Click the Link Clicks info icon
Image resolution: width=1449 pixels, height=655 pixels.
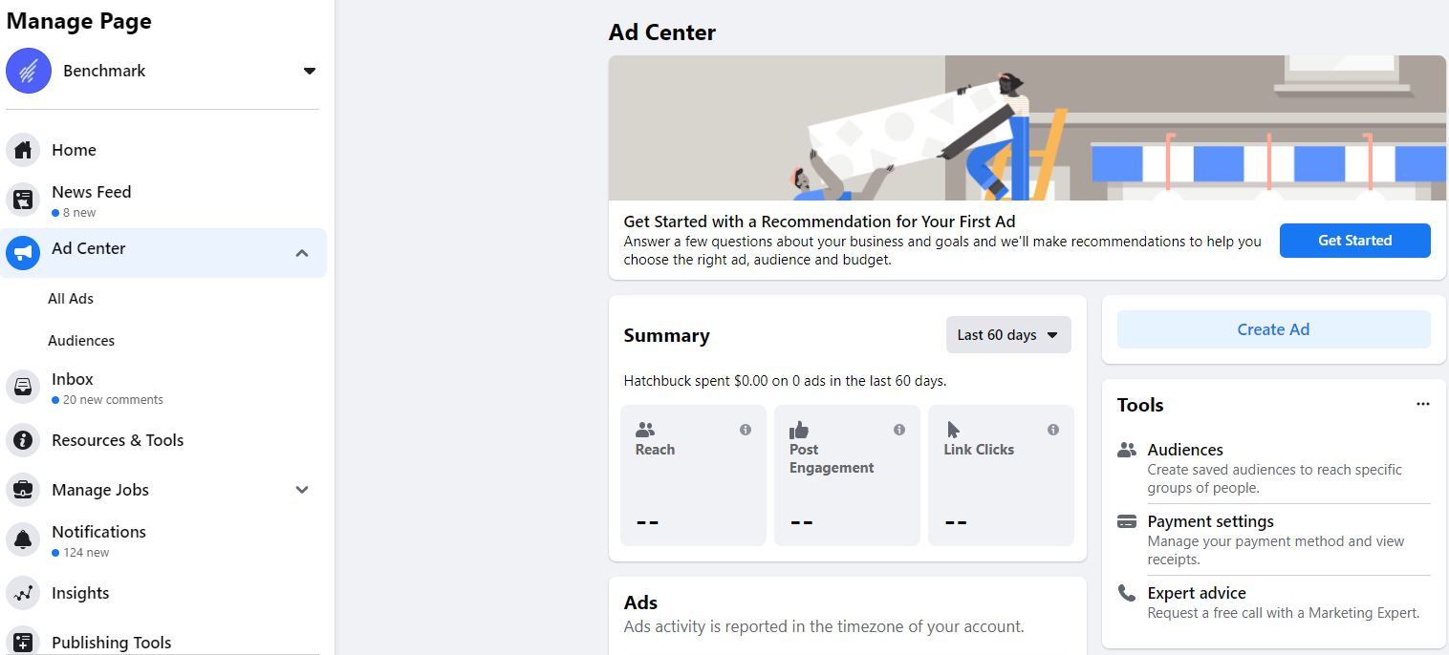click(x=1053, y=430)
